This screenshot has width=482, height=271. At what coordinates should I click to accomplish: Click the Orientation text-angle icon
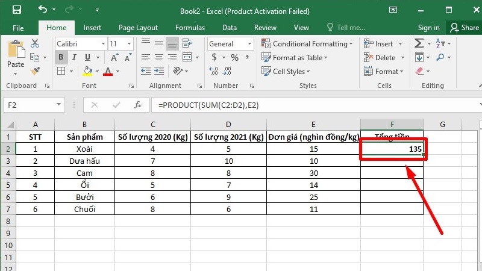[178, 71]
